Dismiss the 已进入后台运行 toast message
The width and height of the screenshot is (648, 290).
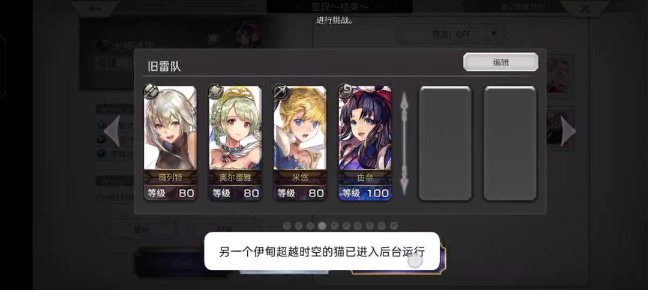[322, 251]
